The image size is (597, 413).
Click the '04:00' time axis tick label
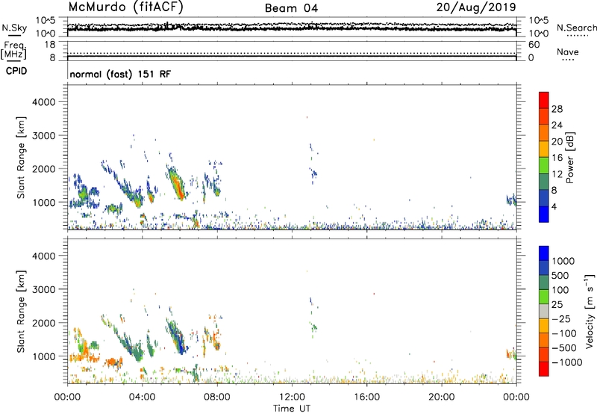tap(142, 397)
